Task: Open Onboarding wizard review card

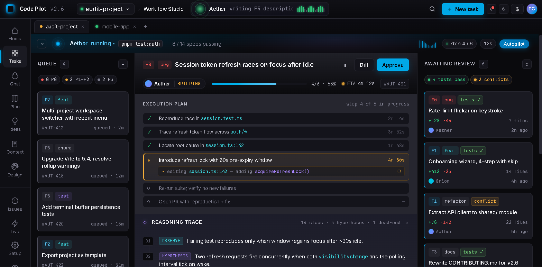Action: pos(478,165)
